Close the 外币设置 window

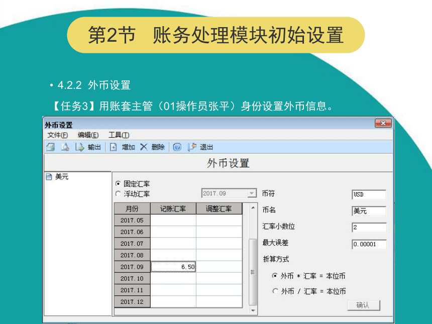383,124
